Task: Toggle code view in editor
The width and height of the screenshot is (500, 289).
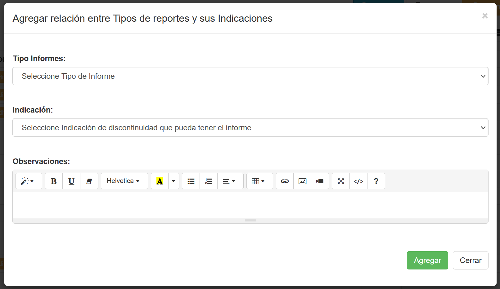Action: click(x=358, y=181)
